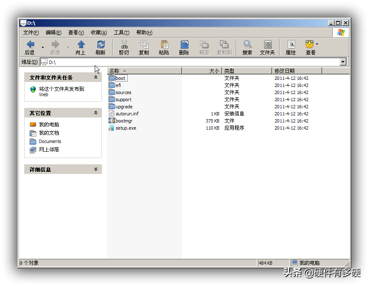The image size is (369, 286).
Task: Select the sources folder name text
Action: pyautogui.click(x=123, y=92)
